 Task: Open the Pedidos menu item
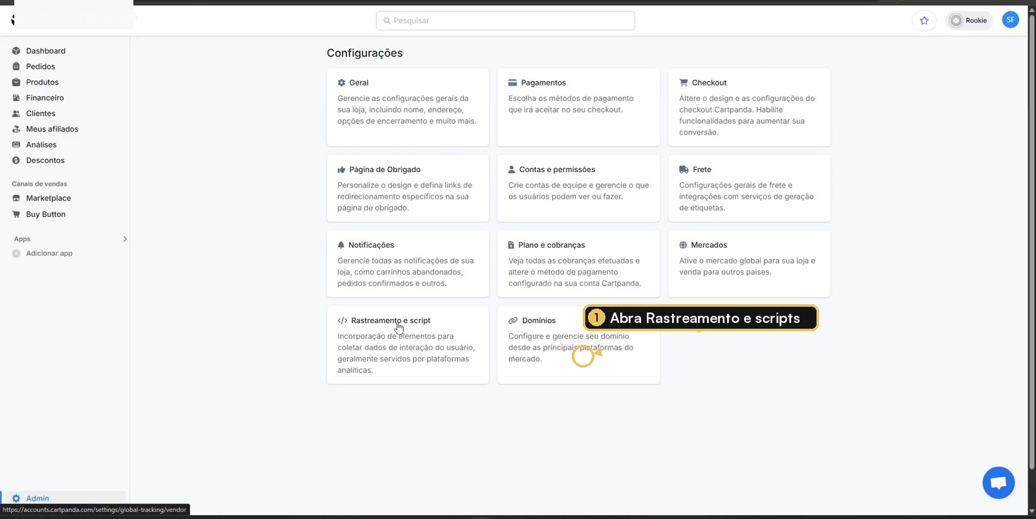(40, 67)
